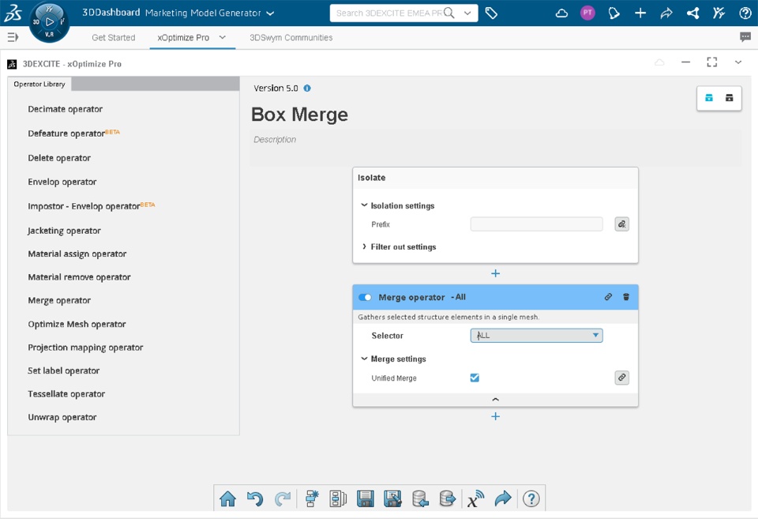Switch to 3DSwym Communities tab
Image resolution: width=758 pixels, height=519 pixels.
[x=291, y=38]
